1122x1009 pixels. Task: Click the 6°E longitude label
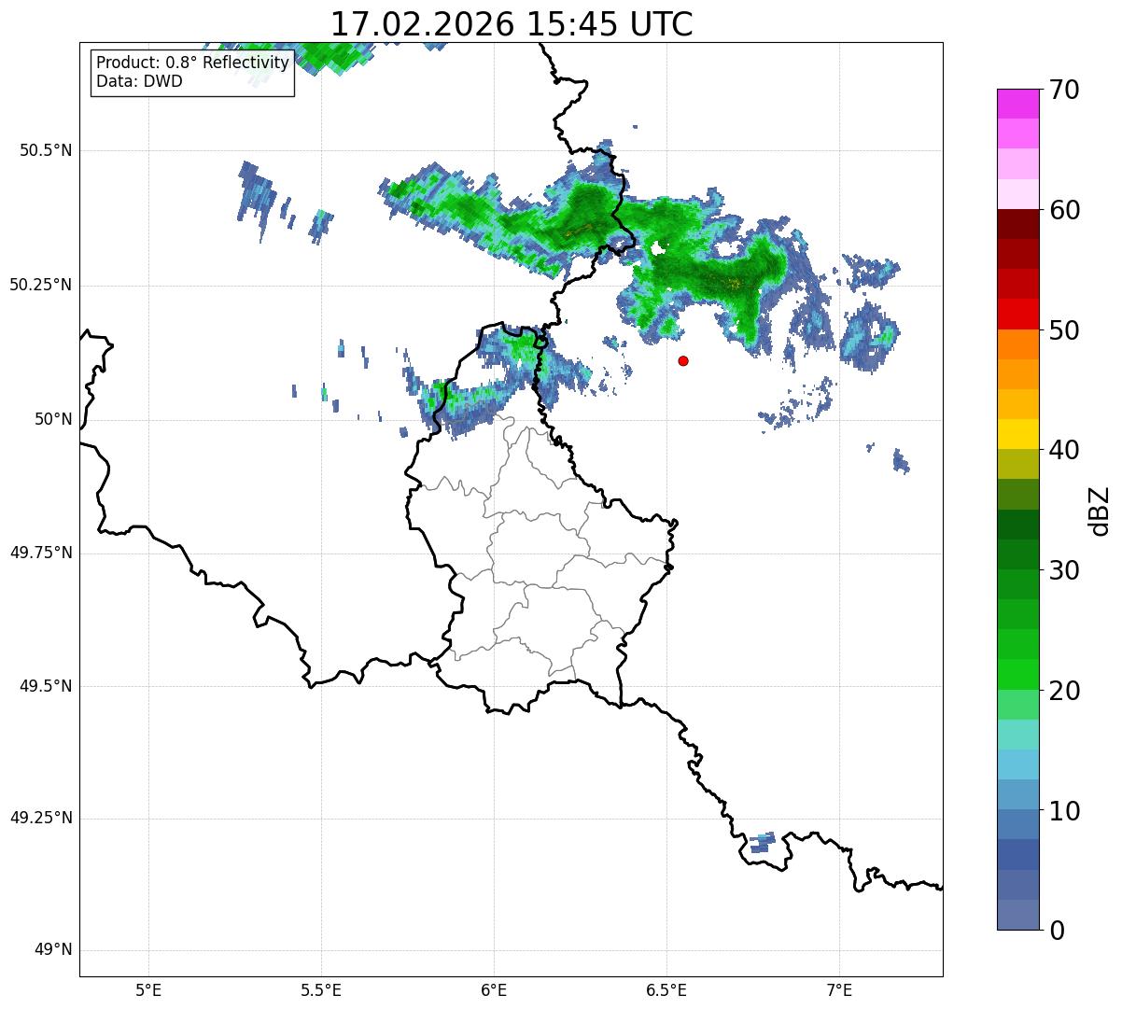[494, 990]
